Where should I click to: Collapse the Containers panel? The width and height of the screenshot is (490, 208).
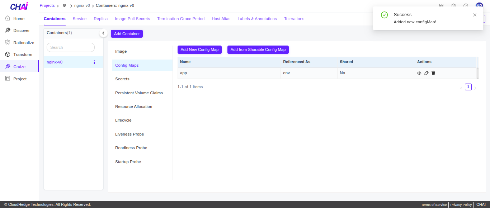click(103, 33)
